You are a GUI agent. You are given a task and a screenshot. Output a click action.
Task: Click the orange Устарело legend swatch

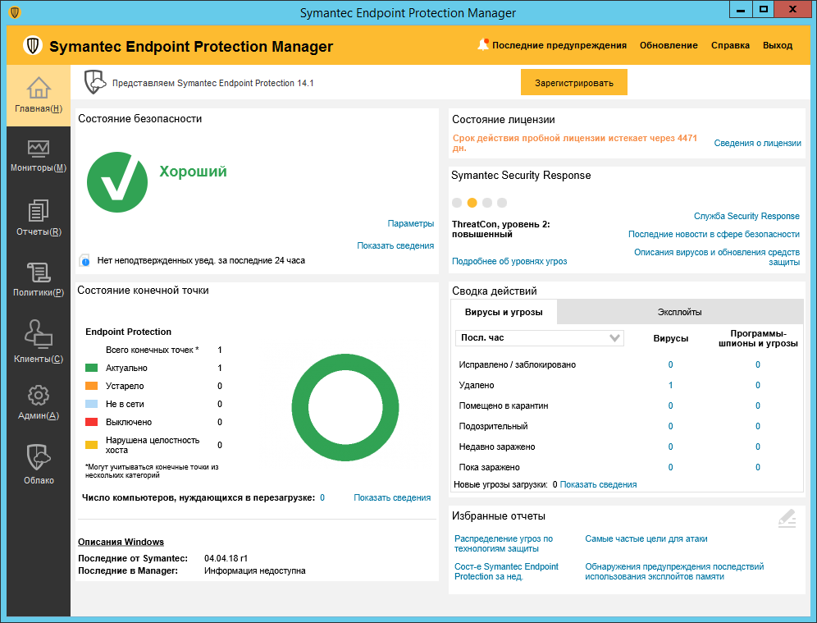[x=91, y=386]
